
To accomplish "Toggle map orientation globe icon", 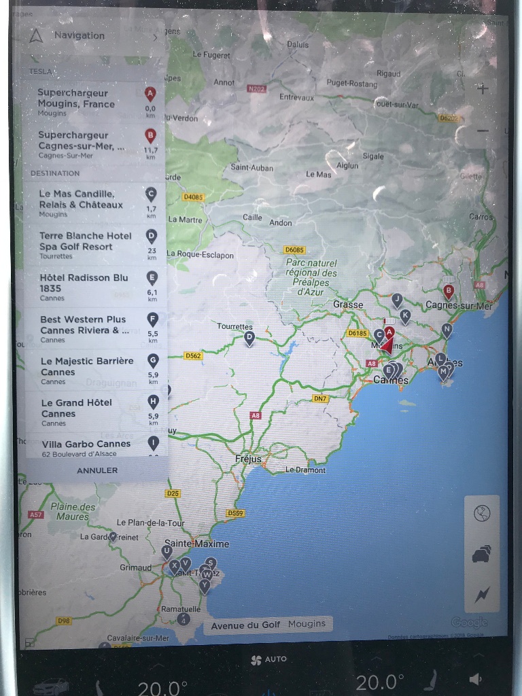I will pos(482,514).
